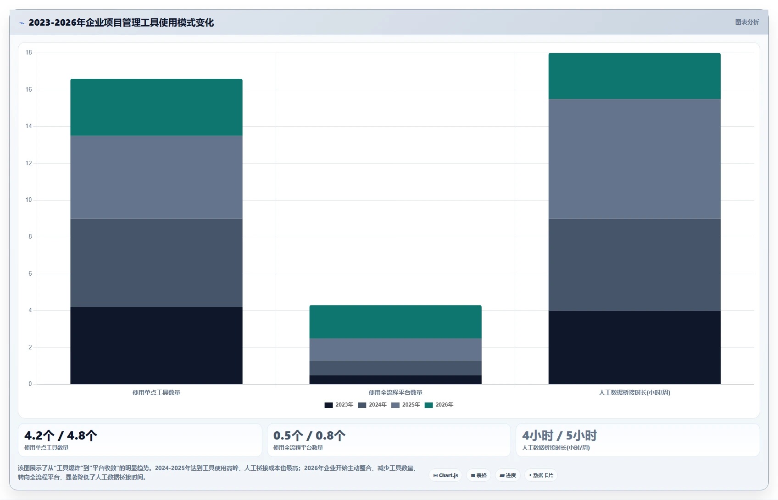This screenshot has width=778, height=500.
Task: Click x-axis label 使用单点工具数量
Action: point(156,392)
